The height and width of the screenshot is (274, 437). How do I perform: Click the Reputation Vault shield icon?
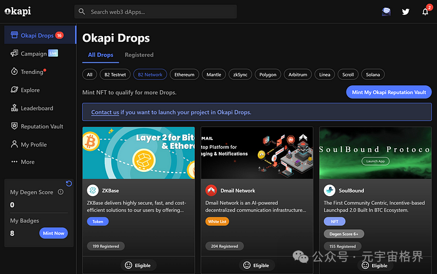(14, 126)
